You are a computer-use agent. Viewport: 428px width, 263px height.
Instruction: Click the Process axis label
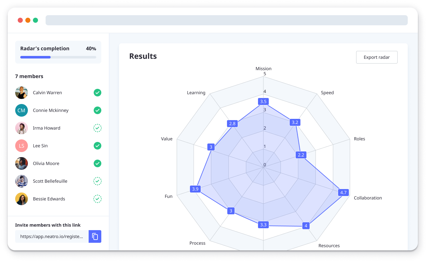198,243
